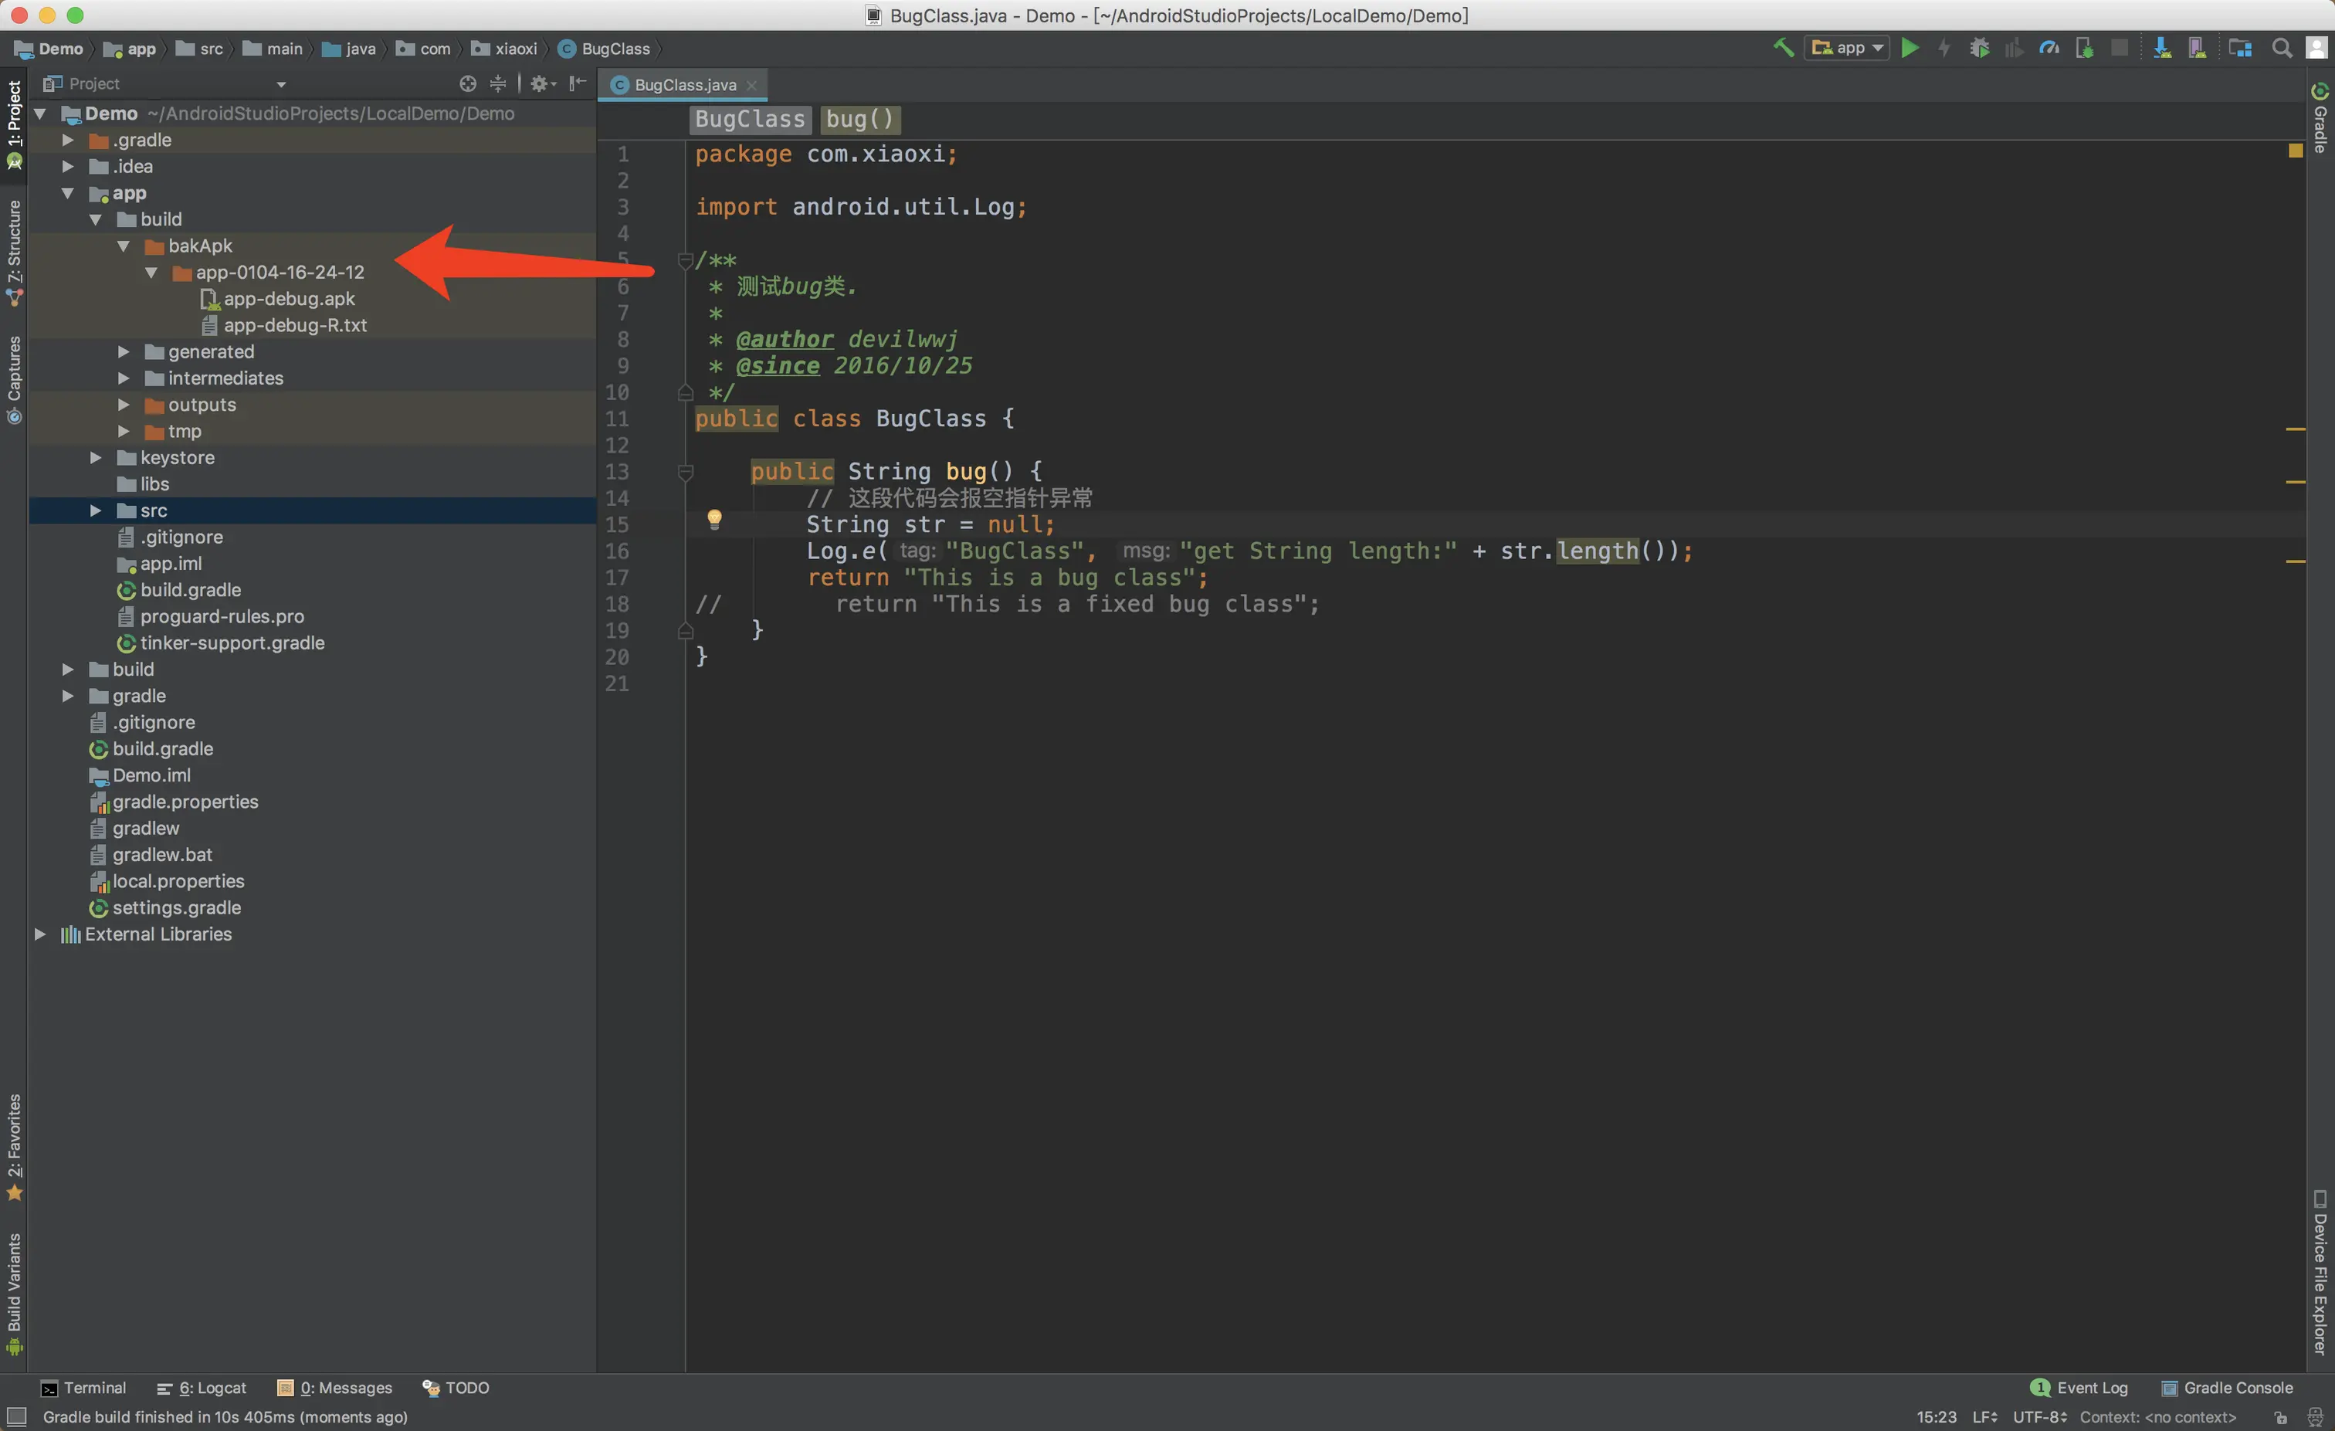Debug the app with the bug icon
The width and height of the screenshot is (2335, 1431).
(1979, 47)
